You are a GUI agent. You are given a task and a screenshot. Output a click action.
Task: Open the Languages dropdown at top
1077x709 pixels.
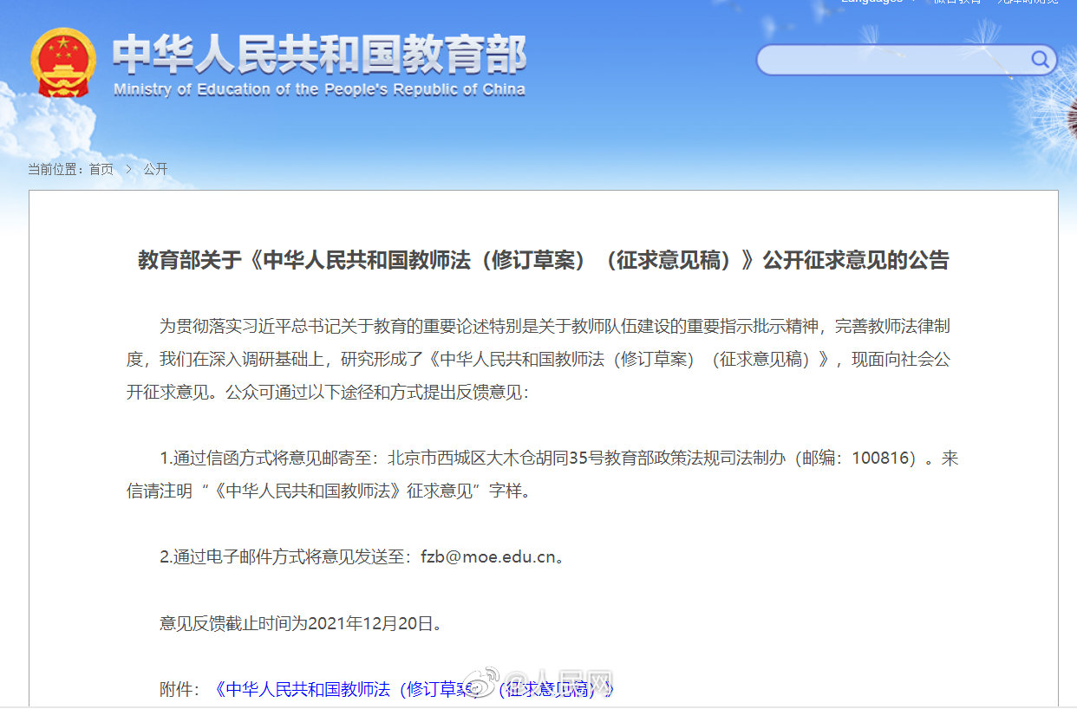coord(876,3)
